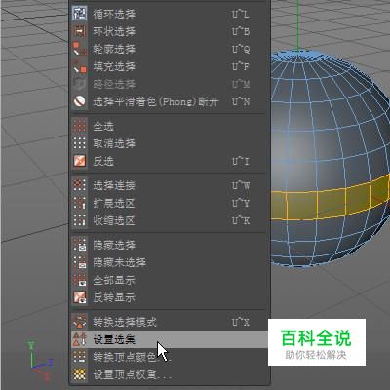Click the Hide Selected (隐藏选择) icon
The width and height of the screenshot is (390, 390).
click(80, 245)
